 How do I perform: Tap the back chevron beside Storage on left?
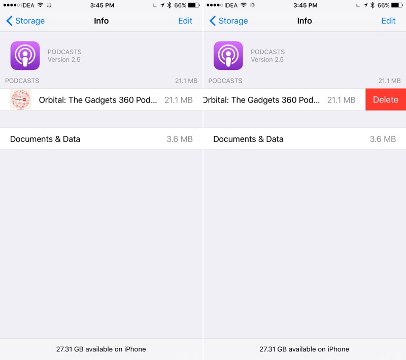tap(9, 21)
